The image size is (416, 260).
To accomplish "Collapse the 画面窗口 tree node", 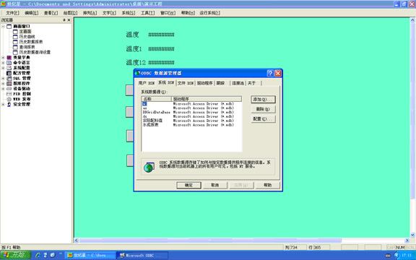I will tap(3, 27).
